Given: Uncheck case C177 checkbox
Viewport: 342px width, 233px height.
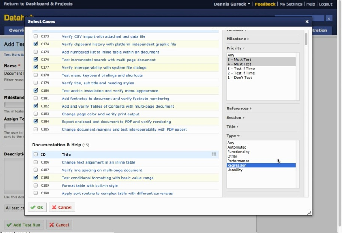Looking at the screenshot, I should [36, 67].
